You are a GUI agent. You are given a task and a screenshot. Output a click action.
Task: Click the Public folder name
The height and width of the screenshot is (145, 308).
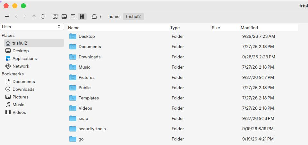[x=84, y=88]
